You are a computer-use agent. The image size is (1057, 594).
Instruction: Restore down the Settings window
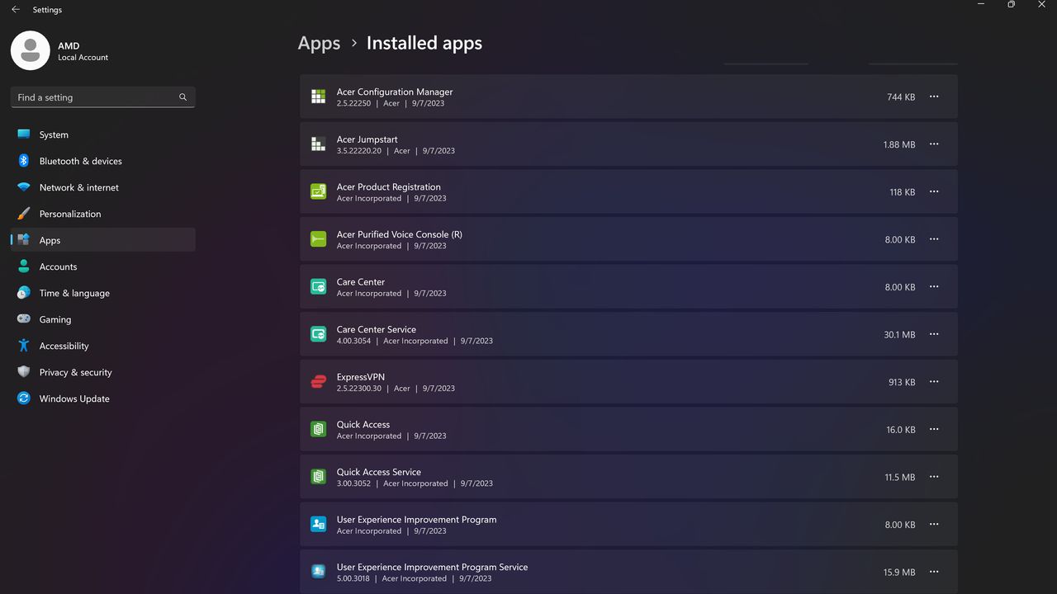click(1011, 5)
